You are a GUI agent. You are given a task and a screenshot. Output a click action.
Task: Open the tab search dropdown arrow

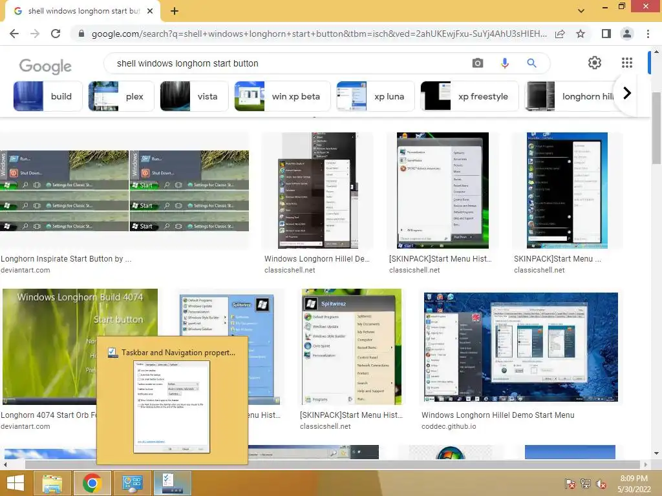pyautogui.click(x=581, y=11)
